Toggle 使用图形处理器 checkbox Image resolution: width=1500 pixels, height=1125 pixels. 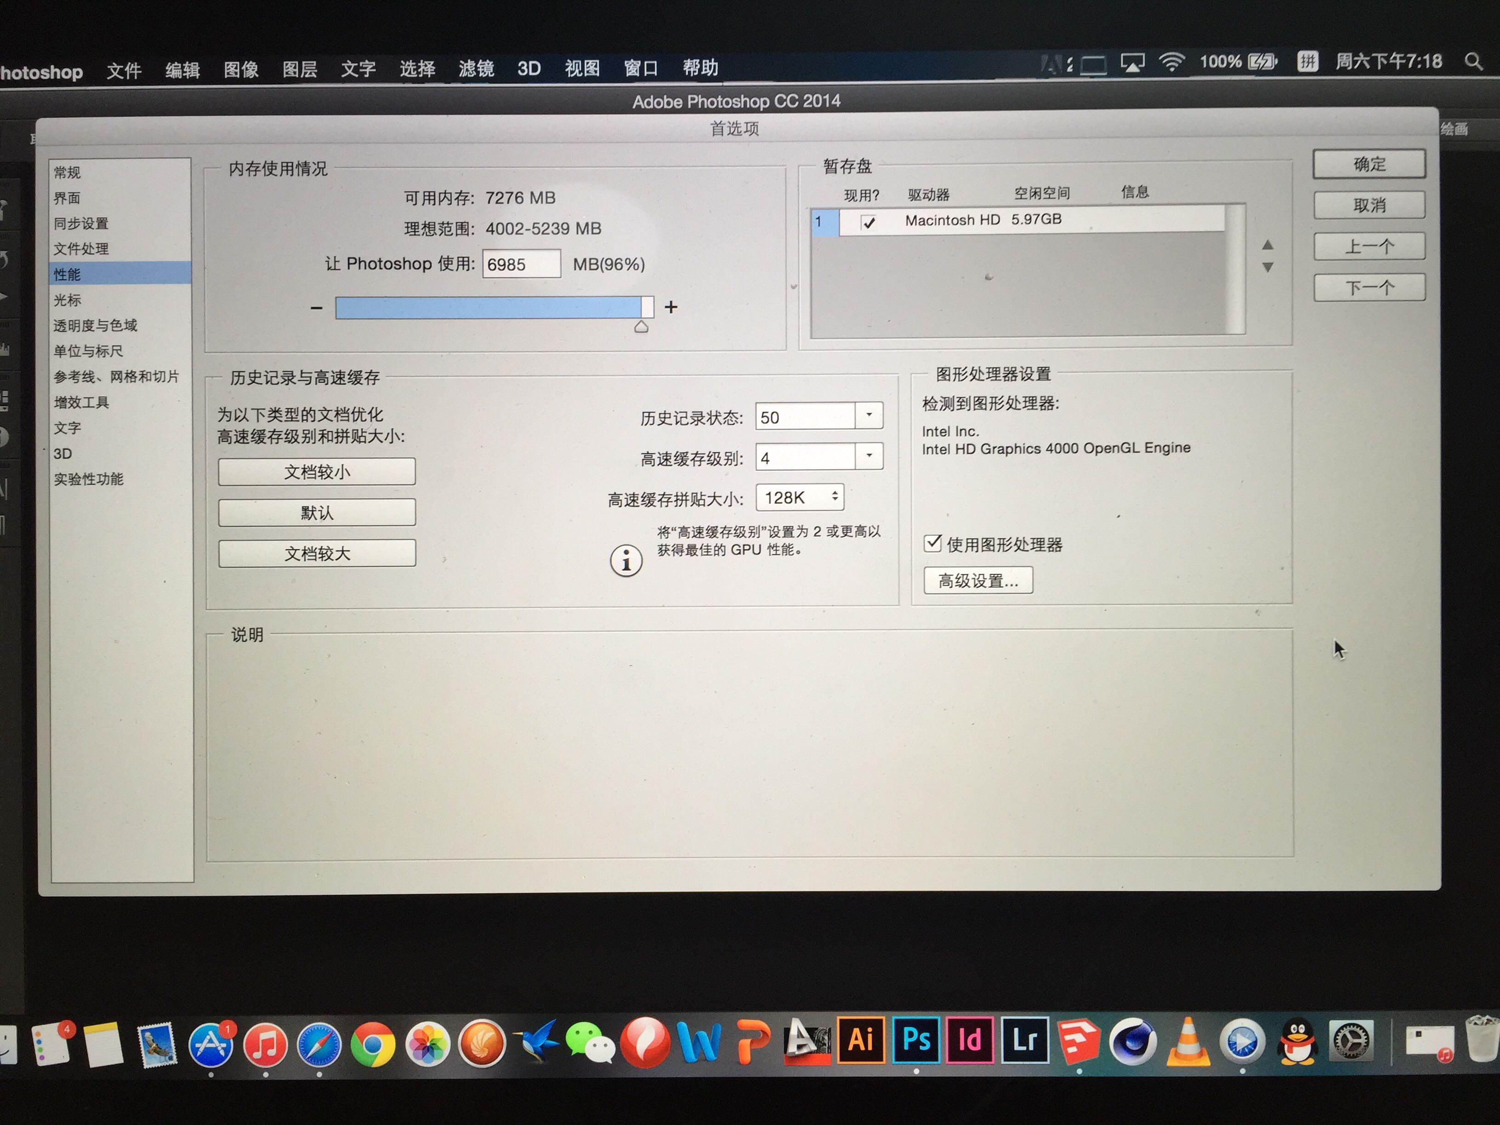pyautogui.click(x=932, y=543)
